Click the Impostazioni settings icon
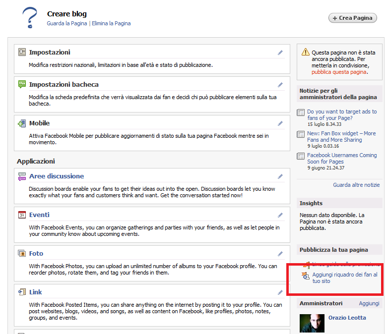This screenshot has height=334, width=389. tap(22, 52)
